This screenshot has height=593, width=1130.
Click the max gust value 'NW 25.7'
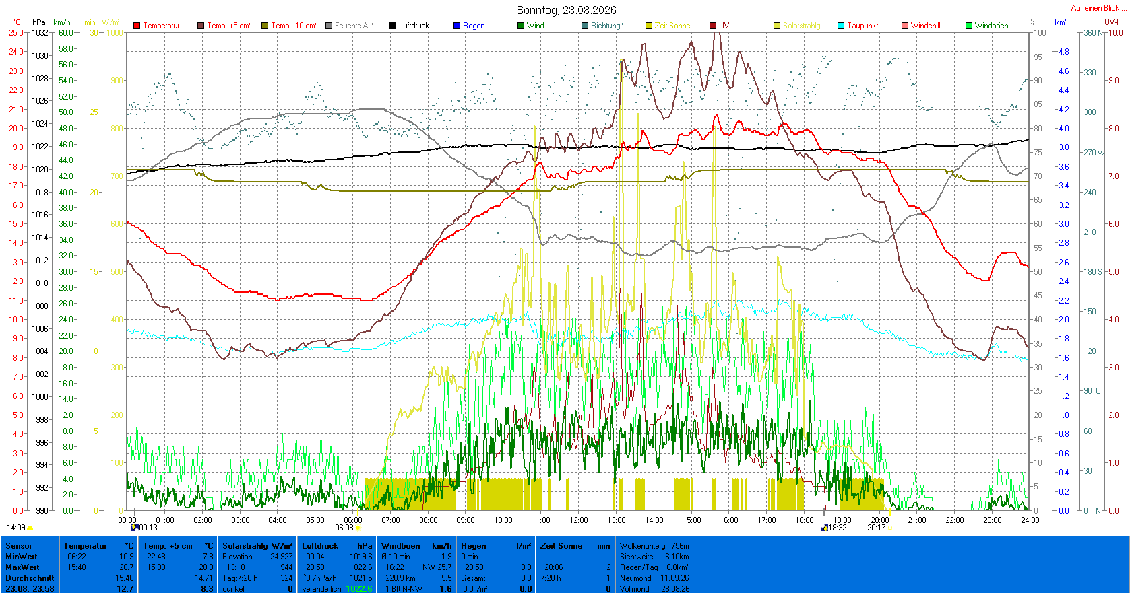click(x=437, y=567)
